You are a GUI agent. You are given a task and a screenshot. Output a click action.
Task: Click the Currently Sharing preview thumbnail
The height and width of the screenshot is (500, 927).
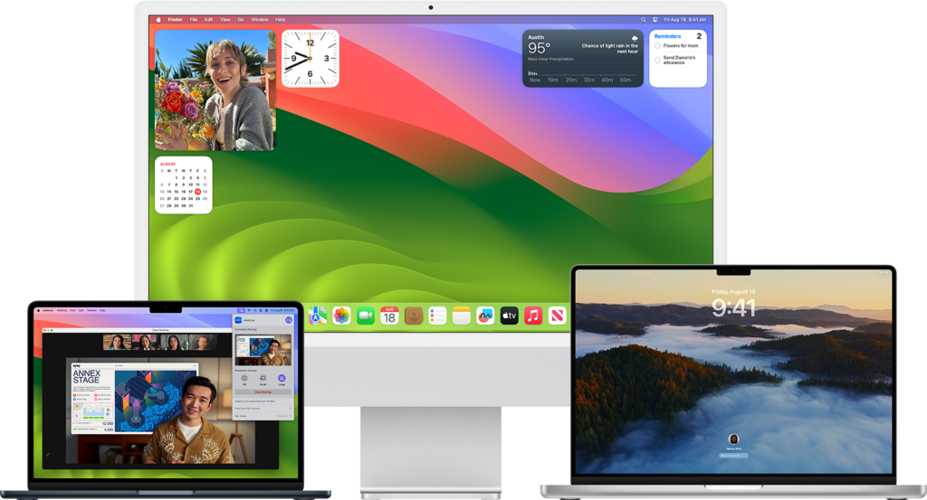[263, 350]
